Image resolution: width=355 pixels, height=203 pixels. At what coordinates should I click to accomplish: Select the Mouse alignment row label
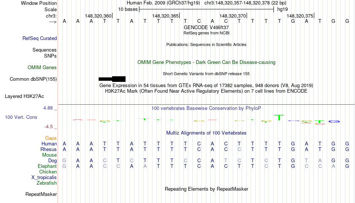tap(49, 155)
